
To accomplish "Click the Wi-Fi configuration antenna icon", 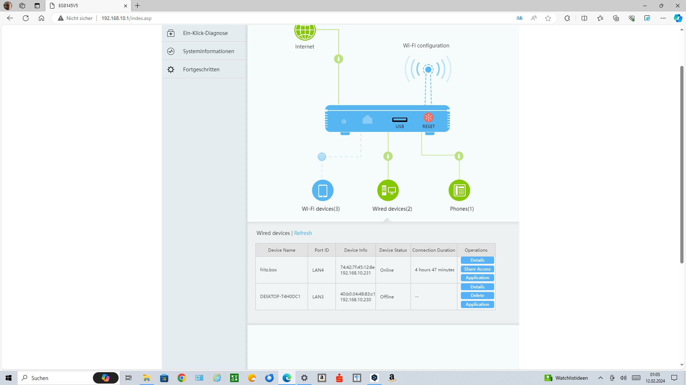I will [x=428, y=70].
